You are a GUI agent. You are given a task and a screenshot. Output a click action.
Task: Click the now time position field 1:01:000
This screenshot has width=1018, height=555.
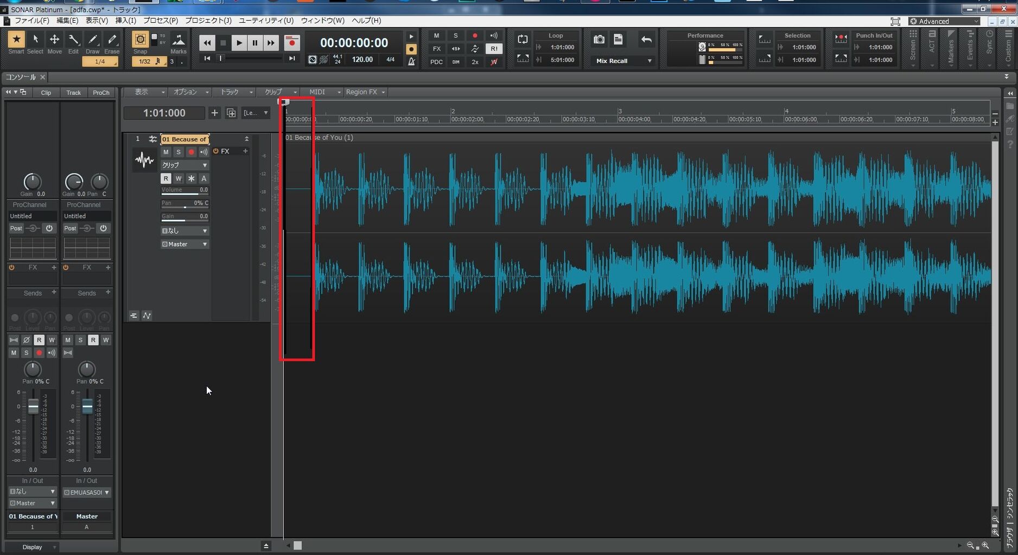(164, 113)
